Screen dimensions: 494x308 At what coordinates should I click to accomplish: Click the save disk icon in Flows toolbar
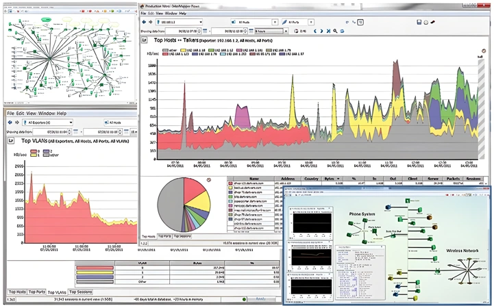pos(419,22)
